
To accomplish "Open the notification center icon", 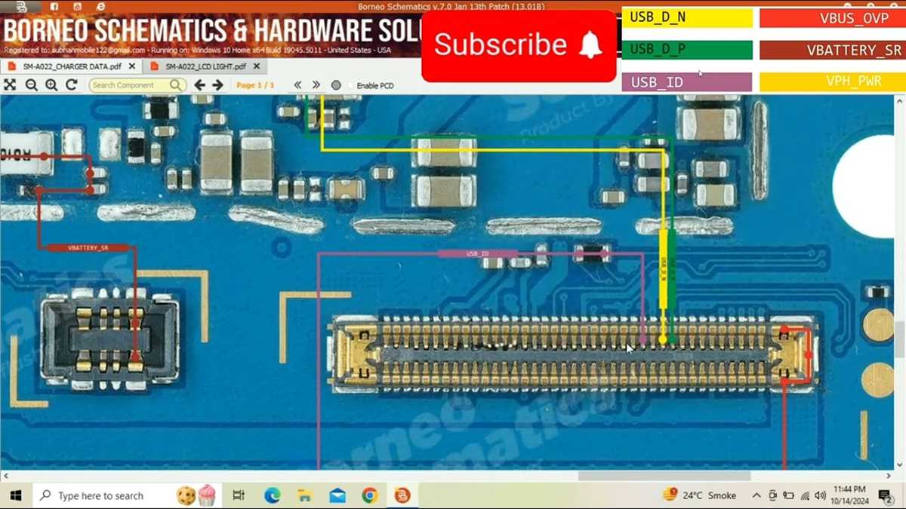I will coord(886,495).
